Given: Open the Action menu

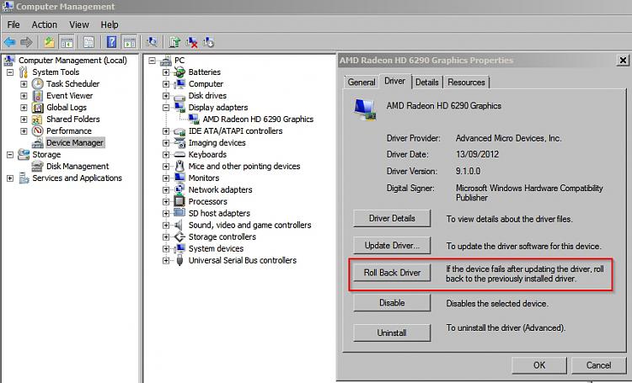Looking at the screenshot, I should (x=45, y=24).
